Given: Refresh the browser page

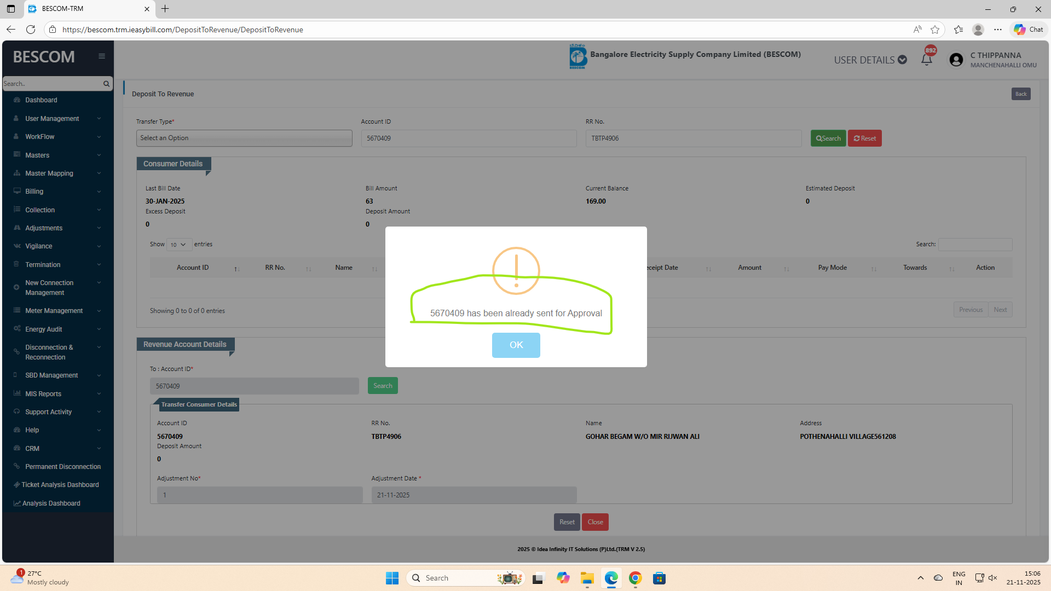Looking at the screenshot, I should tap(31, 30).
